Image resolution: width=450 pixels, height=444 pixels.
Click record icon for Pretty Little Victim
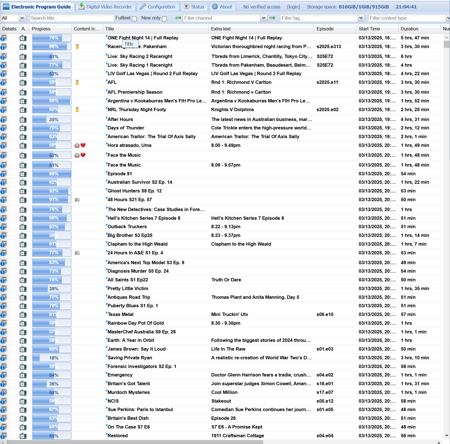[x=23, y=289]
